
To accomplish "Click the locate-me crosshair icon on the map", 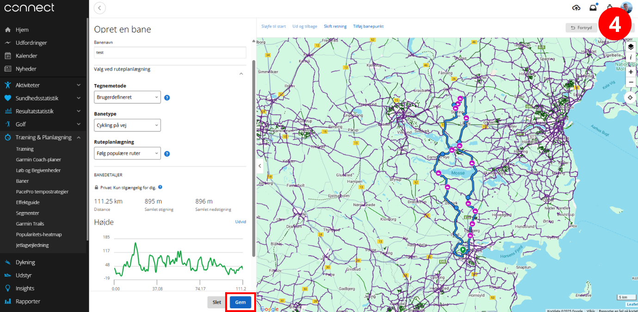I will tap(631, 97).
